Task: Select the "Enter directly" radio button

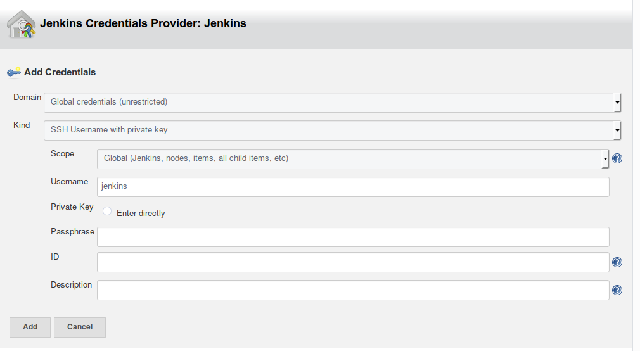Action: 107,212
